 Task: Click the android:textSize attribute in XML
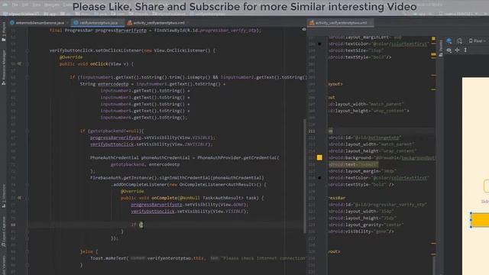click(x=356, y=50)
